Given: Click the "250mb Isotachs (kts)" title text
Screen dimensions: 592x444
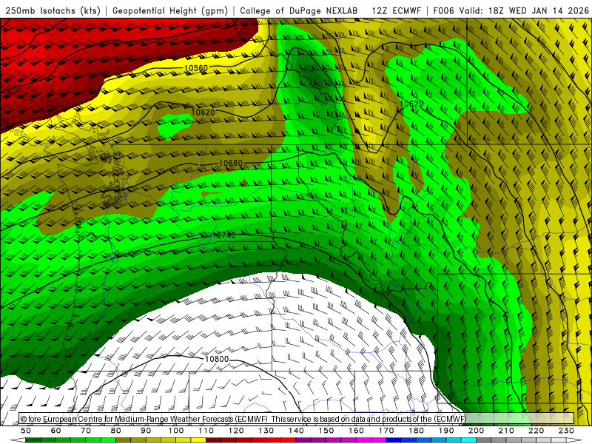Looking at the screenshot, I should click(53, 11).
